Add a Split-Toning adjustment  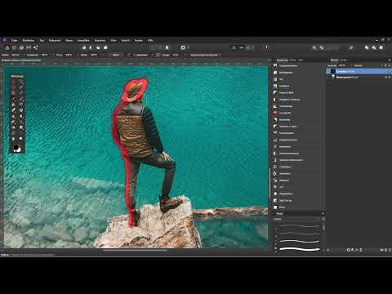click(298, 201)
